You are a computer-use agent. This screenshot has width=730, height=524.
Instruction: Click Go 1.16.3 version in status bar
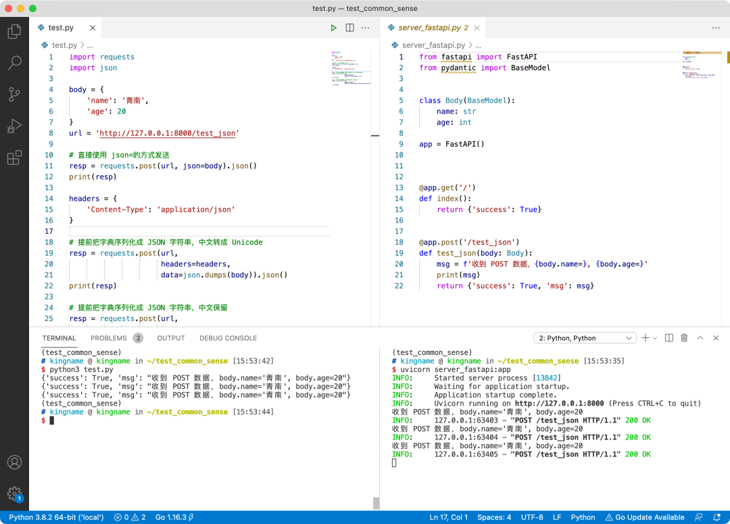[x=174, y=517]
